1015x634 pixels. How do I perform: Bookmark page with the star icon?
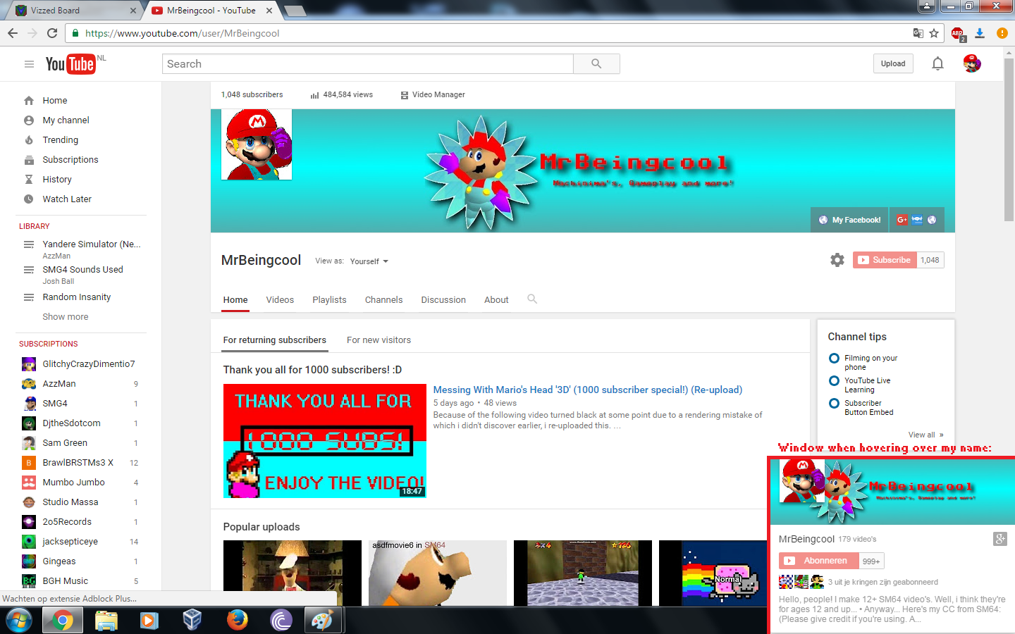tap(934, 33)
